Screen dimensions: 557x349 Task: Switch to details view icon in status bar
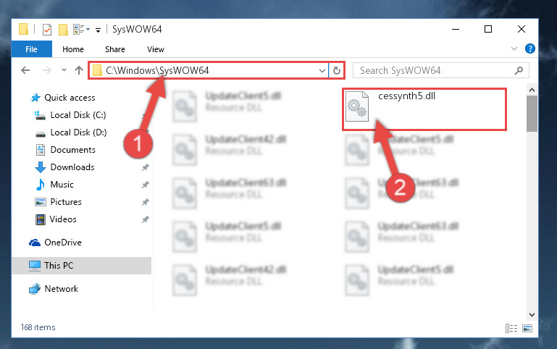(511, 329)
